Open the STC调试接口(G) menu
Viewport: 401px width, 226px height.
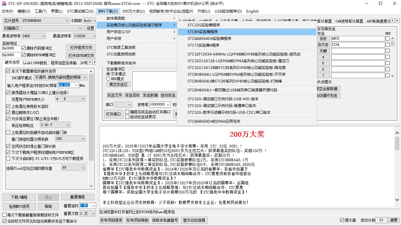pos(80,11)
